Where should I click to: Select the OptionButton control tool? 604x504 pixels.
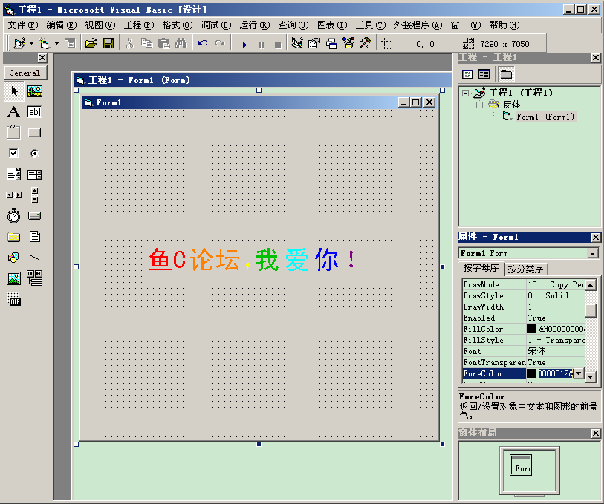click(35, 154)
